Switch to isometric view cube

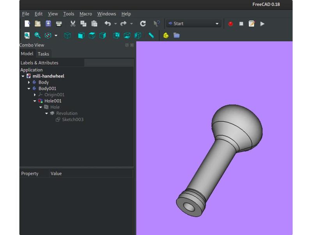click(67, 35)
